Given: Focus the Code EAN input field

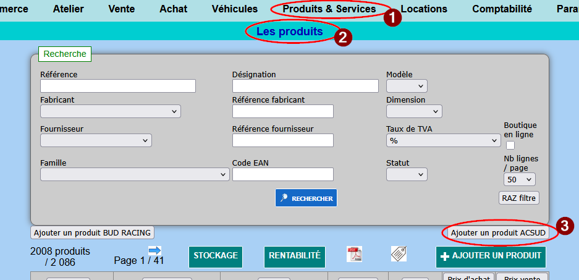Looking at the screenshot, I should click(282, 175).
